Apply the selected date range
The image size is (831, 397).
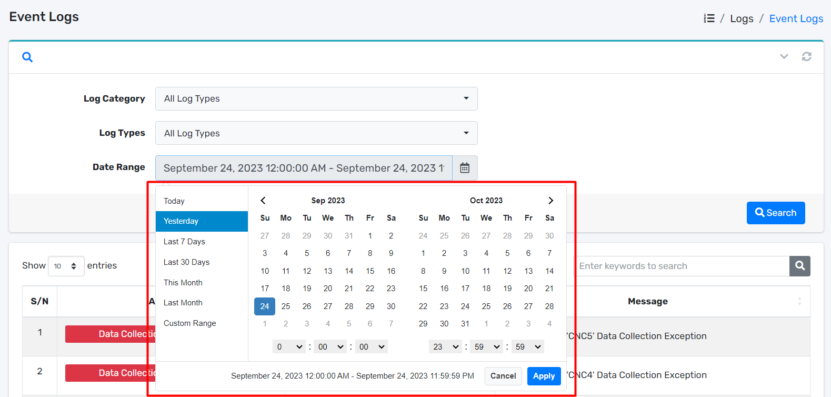coord(544,376)
